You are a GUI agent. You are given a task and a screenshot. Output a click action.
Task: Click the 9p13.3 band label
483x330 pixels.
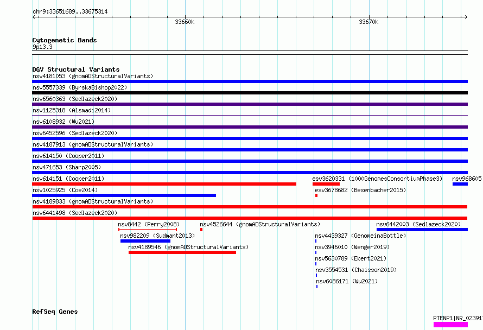click(x=42, y=47)
